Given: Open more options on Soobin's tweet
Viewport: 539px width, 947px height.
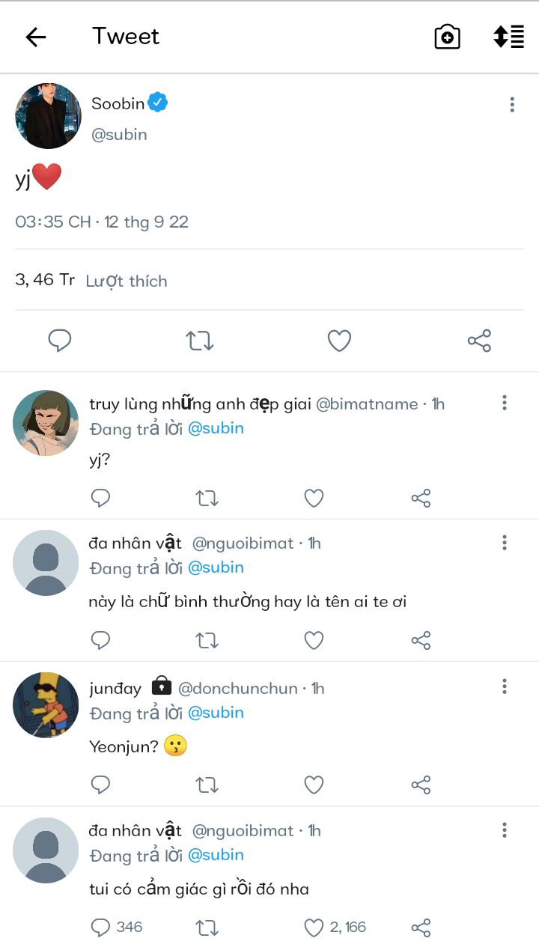Looking at the screenshot, I should (x=512, y=105).
